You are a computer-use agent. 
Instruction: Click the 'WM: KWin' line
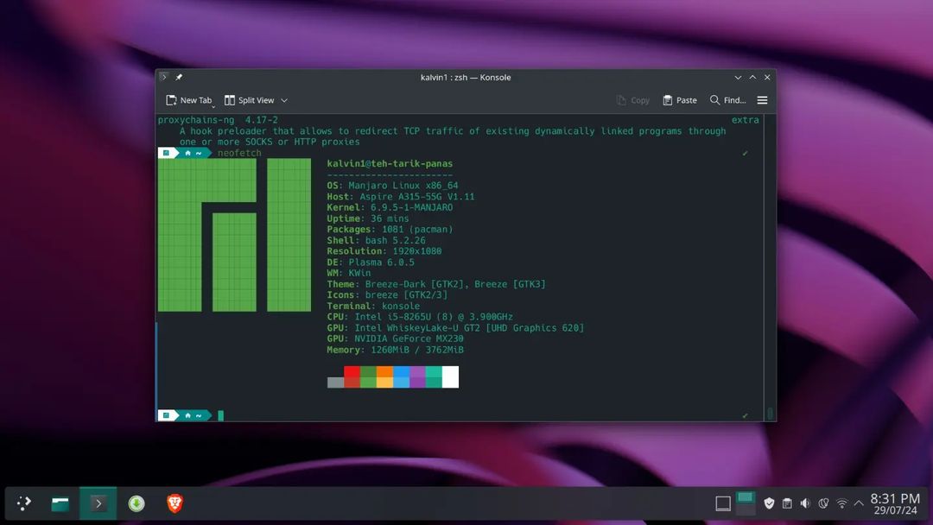349,273
